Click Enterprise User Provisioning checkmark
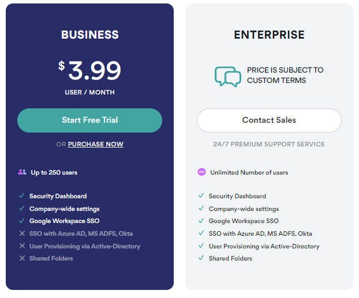This screenshot has width=359, height=298. click(201, 246)
